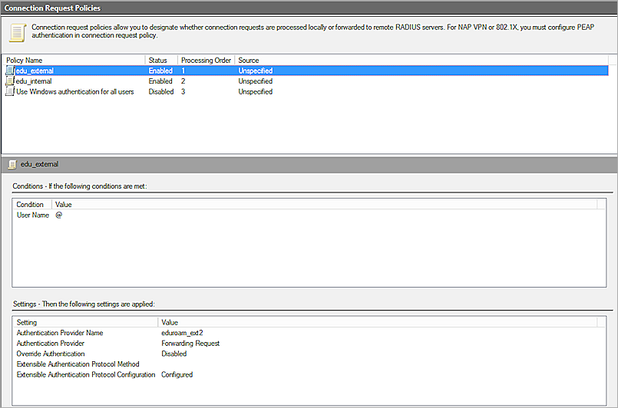The width and height of the screenshot is (618, 408).
Task: Click the edu_external policy icon in list
Action: click(x=10, y=71)
